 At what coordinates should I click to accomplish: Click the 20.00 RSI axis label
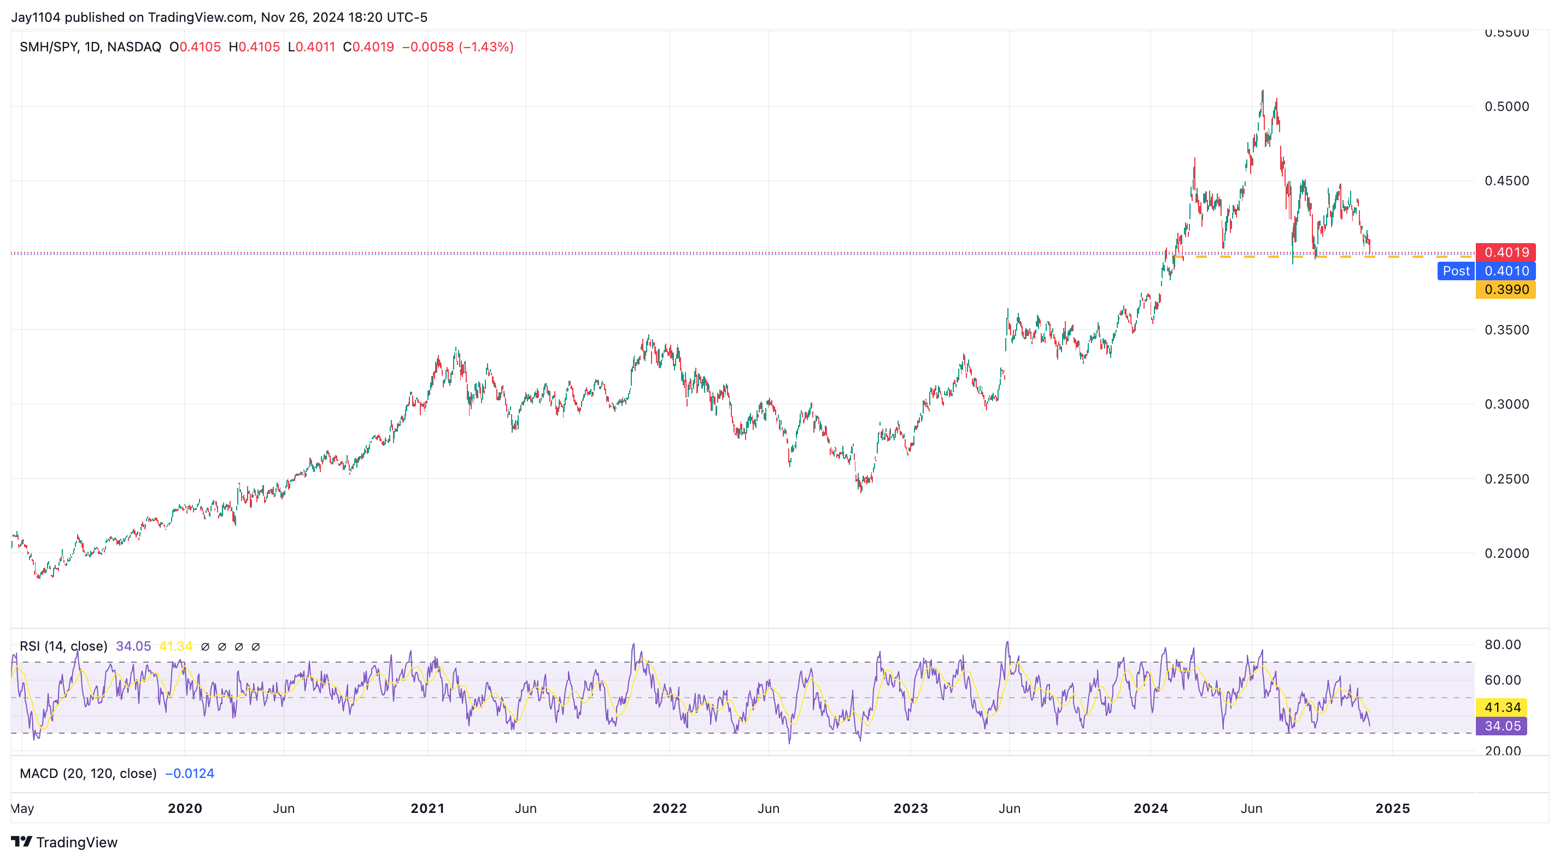click(1503, 751)
